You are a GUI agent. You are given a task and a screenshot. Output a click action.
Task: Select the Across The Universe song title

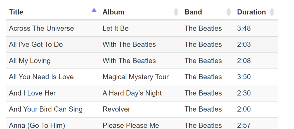[x=41, y=28]
